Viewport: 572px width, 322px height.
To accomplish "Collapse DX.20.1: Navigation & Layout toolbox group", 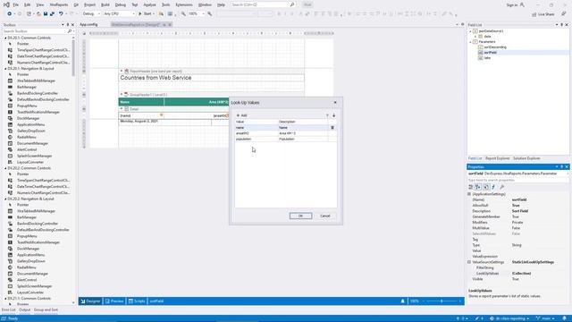I will click(x=5, y=69).
